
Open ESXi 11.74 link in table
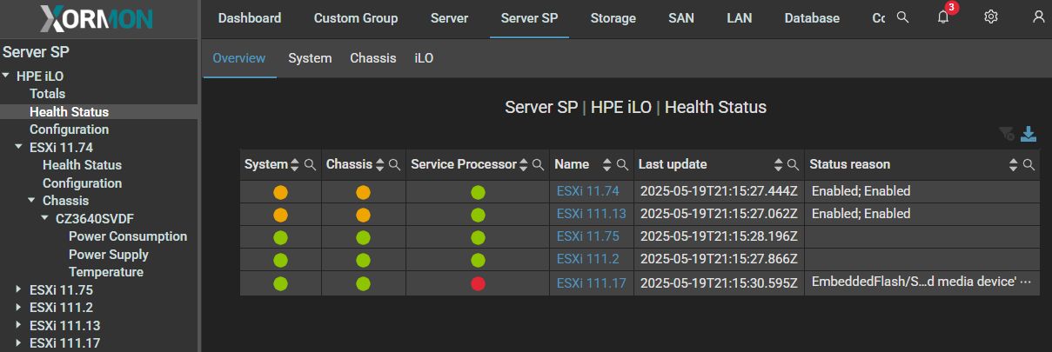pyautogui.click(x=588, y=191)
